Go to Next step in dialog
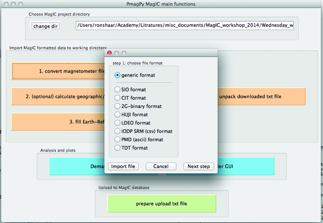Viewport: 323px width, 223px height. click(198, 166)
